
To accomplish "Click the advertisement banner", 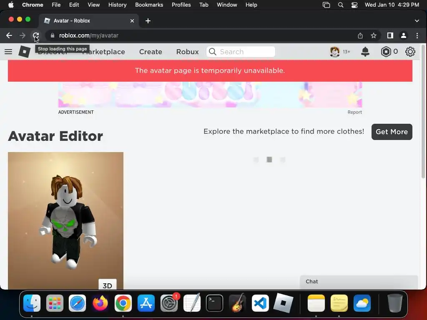I will 210,95.
